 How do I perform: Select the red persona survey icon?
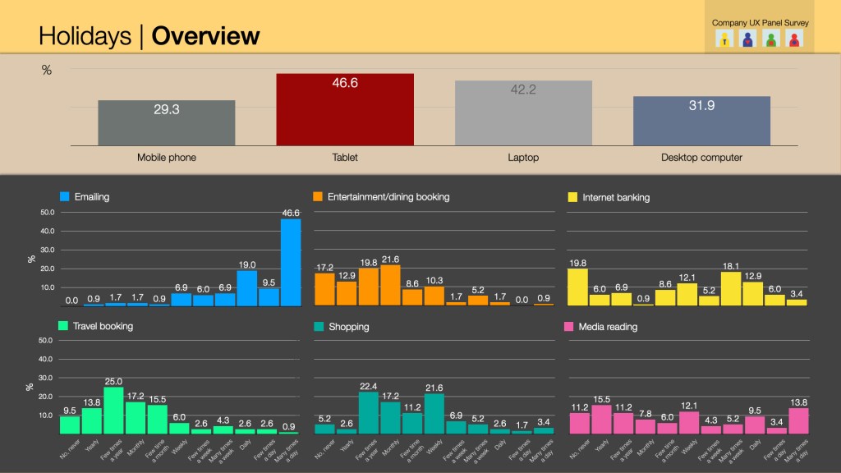pos(793,39)
